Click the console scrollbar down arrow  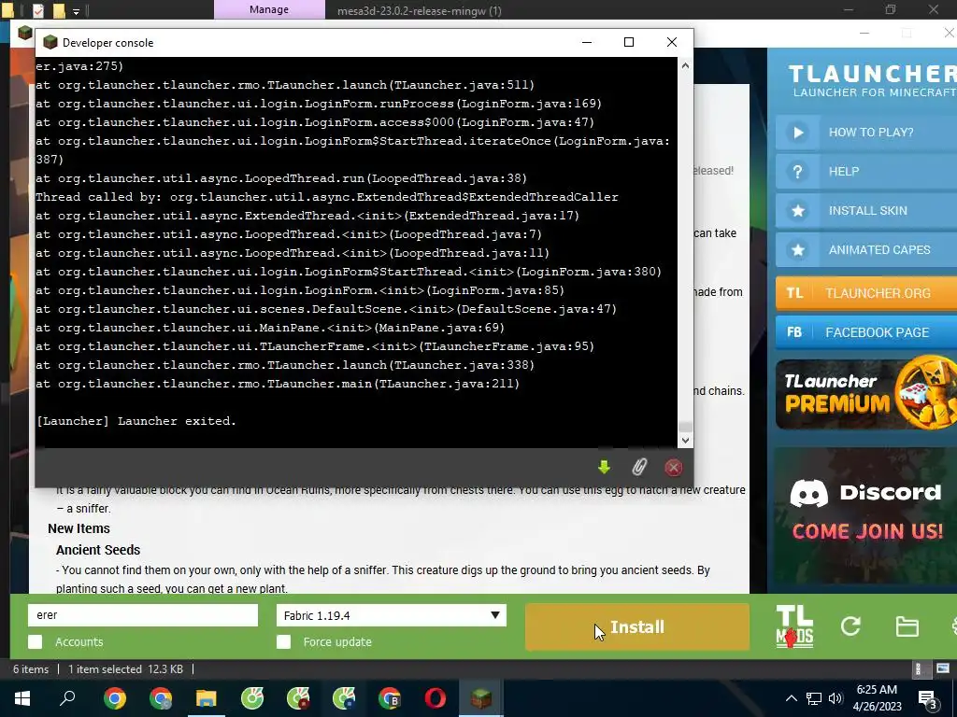[685, 441]
